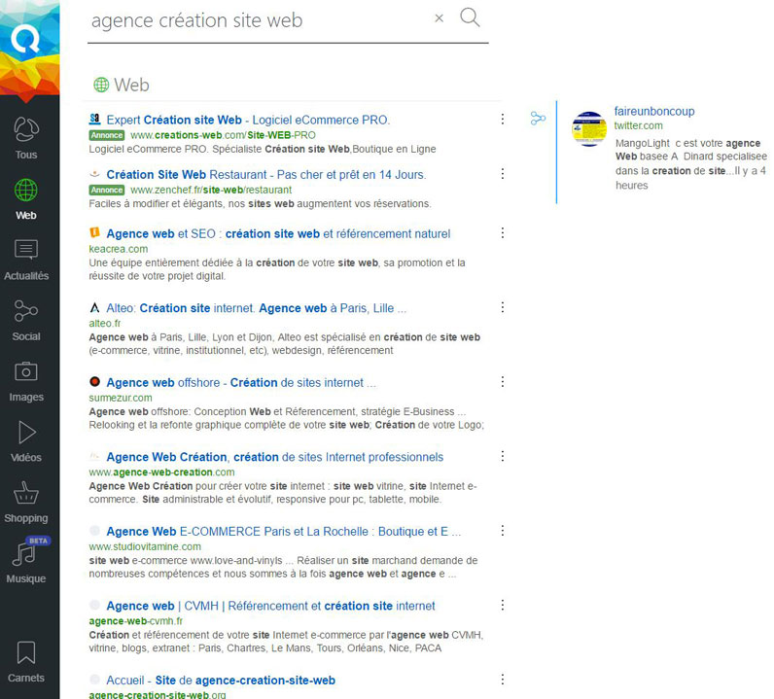This screenshot has width=774, height=699.
Task: Click Annonce badge on creations-web ad
Action: [x=107, y=135]
